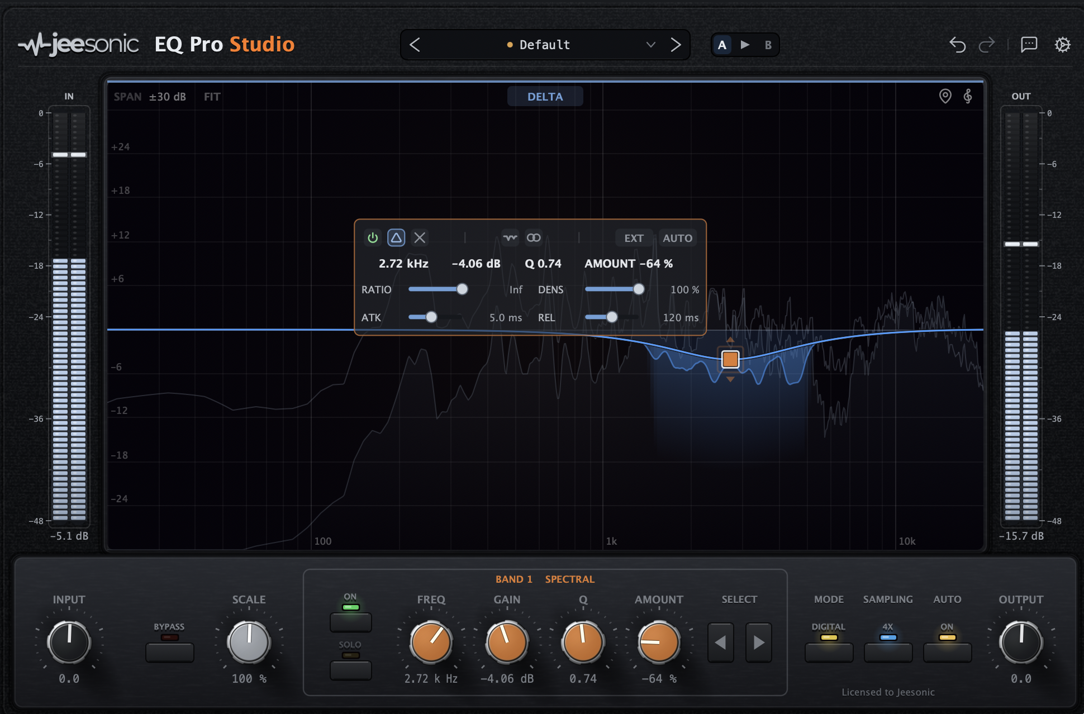The height and width of the screenshot is (714, 1084).
Task: Click the Licensed to Jeesonic text
Action: (888, 692)
